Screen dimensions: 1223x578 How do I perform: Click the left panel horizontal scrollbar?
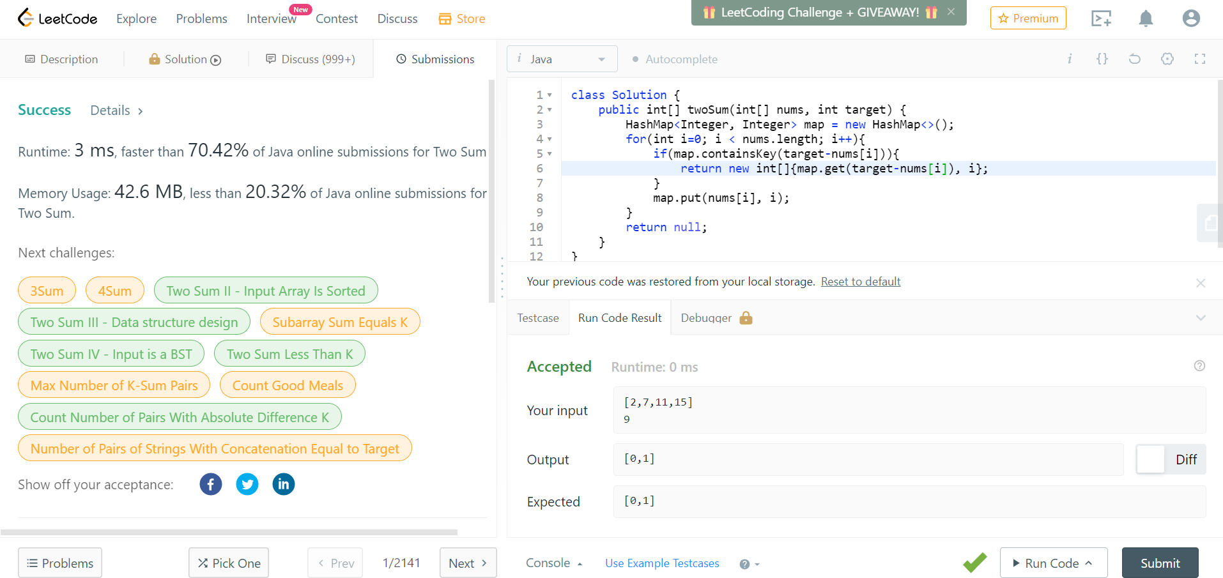pos(229,532)
